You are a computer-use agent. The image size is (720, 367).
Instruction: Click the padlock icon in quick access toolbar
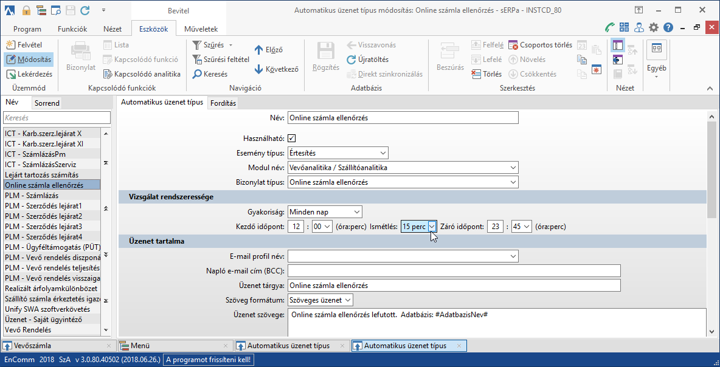click(26, 10)
